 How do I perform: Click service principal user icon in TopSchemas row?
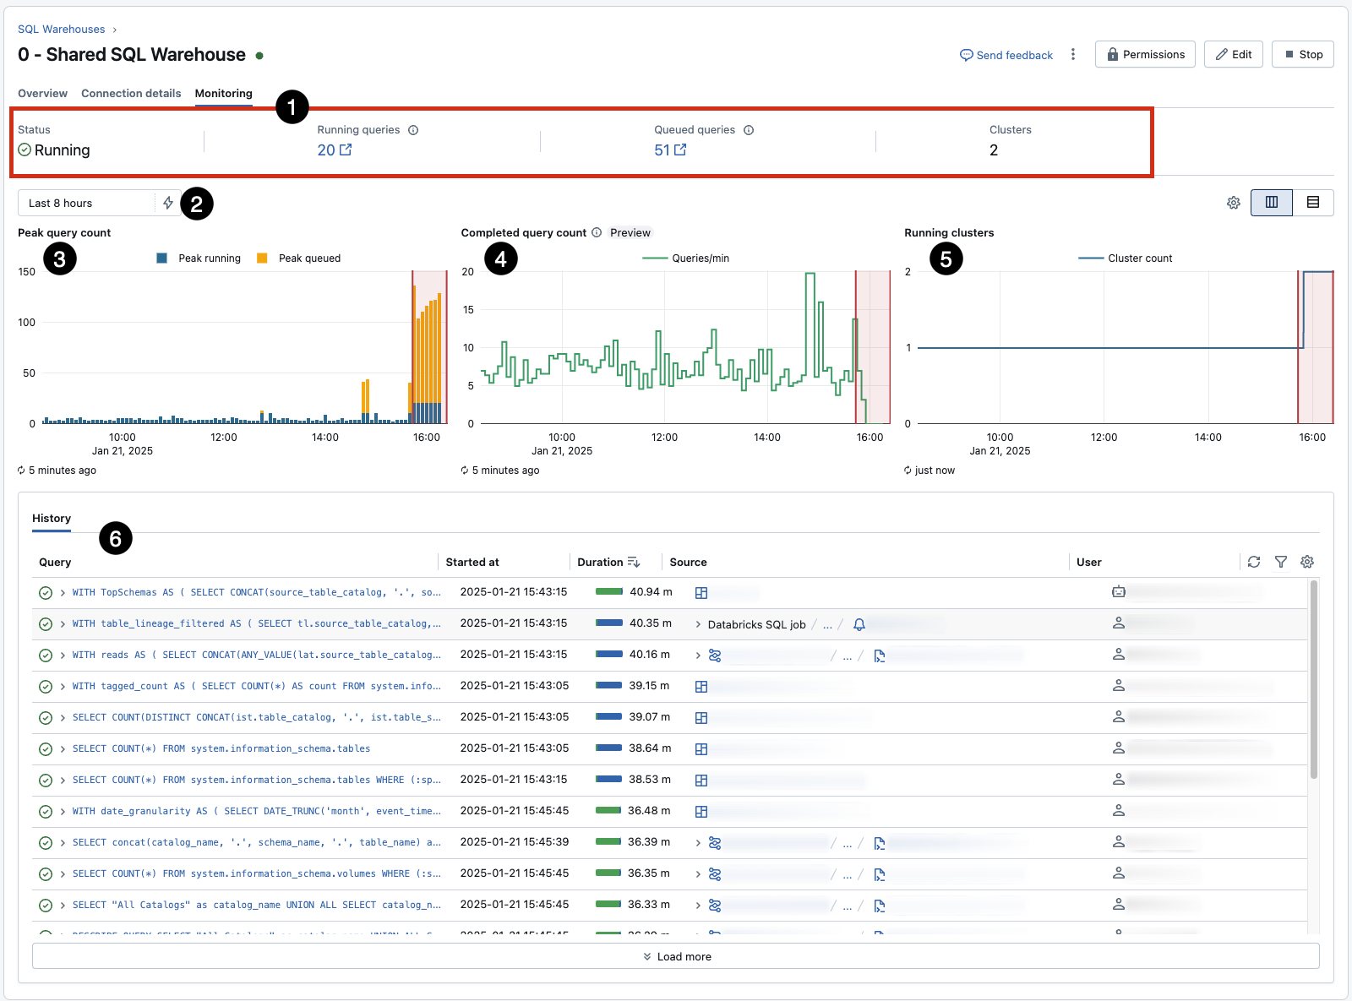tap(1119, 592)
